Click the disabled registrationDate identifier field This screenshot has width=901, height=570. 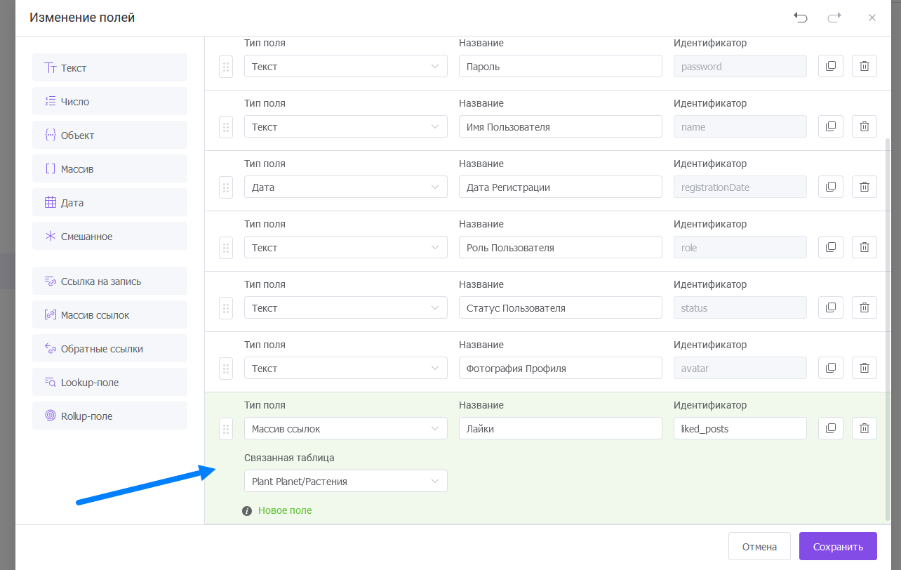(x=740, y=187)
